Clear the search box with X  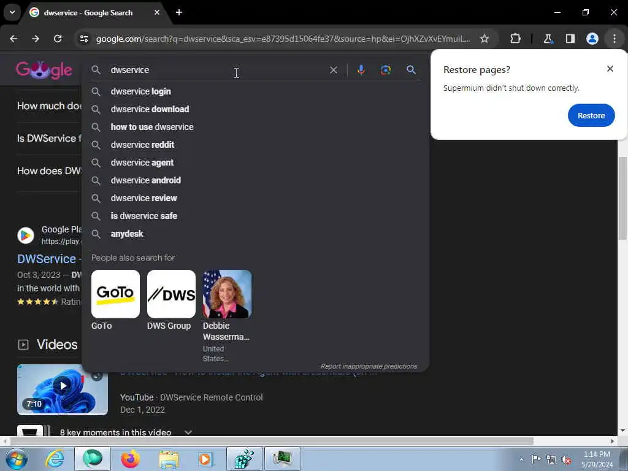click(333, 70)
